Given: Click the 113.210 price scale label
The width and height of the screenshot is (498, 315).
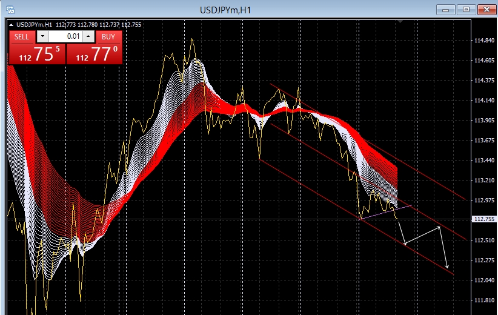Looking at the screenshot, I should (484, 181).
